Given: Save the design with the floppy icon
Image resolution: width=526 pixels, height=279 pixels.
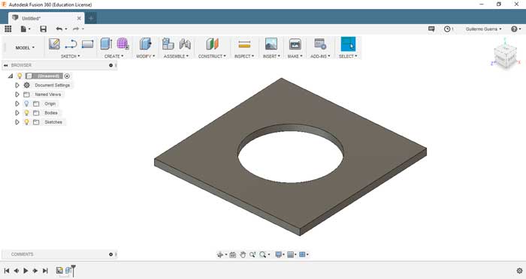Looking at the screenshot, I should tap(44, 29).
